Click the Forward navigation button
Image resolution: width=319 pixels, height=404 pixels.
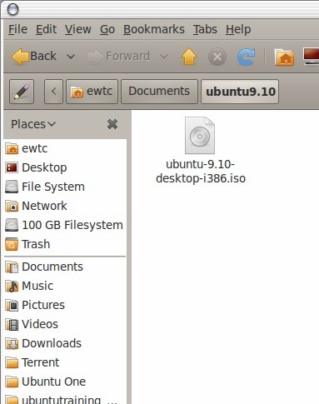point(118,57)
